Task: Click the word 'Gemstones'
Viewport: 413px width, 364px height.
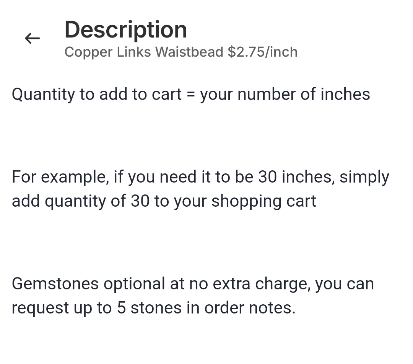Action: (55, 284)
